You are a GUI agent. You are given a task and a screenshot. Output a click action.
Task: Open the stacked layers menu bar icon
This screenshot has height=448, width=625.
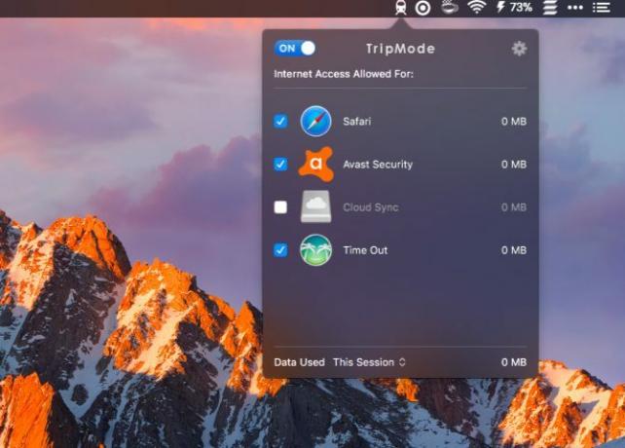tap(550, 8)
